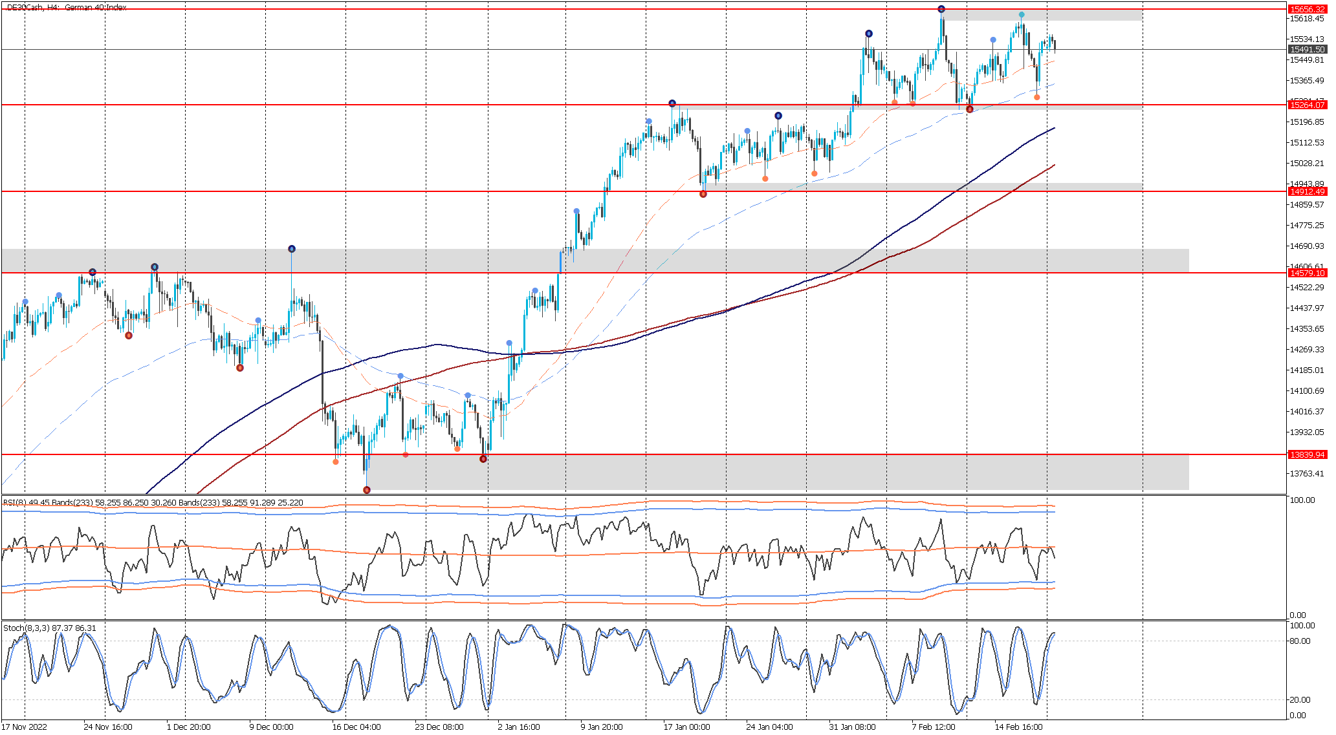This screenshot has height=735, width=1336.
Task: Click the 17 Nov 2022 date label
Action: tap(24, 727)
